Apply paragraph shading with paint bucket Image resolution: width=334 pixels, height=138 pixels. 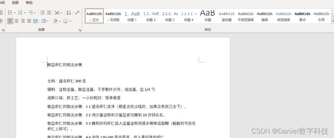(x=55, y=21)
